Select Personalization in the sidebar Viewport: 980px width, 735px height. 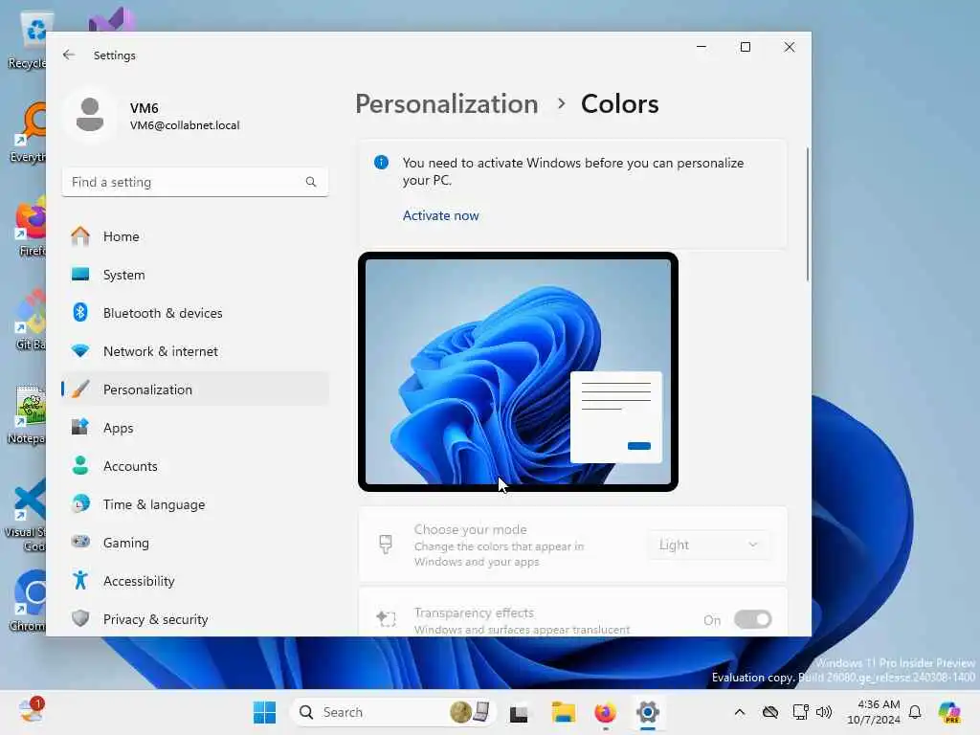click(195, 390)
